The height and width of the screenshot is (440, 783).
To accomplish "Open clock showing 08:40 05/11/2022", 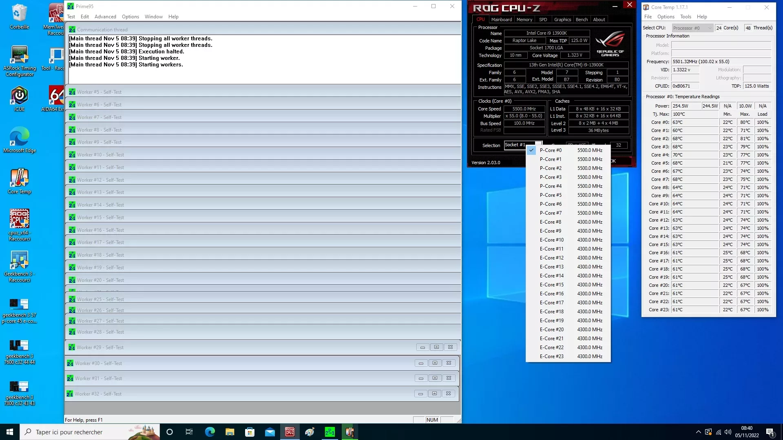I will click(747, 432).
